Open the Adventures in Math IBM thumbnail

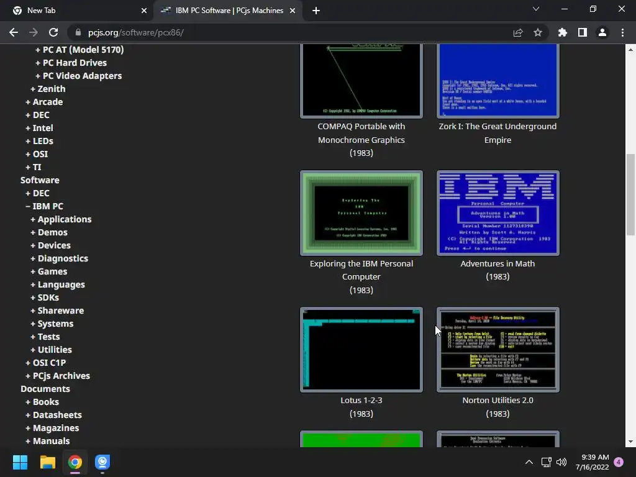[x=497, y=213]
